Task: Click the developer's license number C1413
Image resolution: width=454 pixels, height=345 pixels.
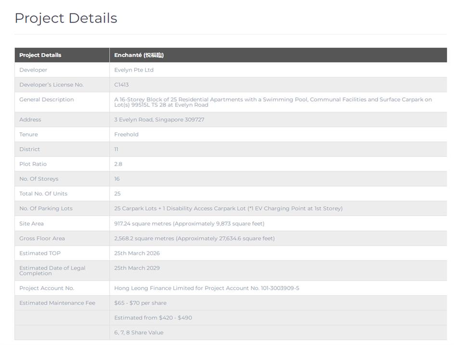Action: tap(121, 85)
